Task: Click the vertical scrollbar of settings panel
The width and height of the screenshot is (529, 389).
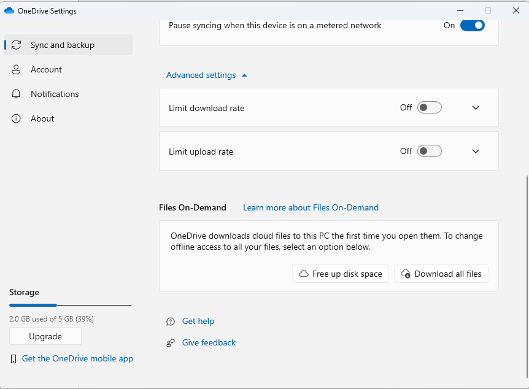Action: click(527, 277)
